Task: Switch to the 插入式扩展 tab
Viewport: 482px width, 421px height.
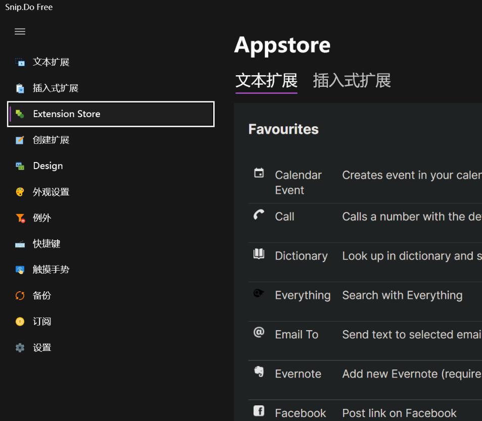Action: click(x=352, y=81)
